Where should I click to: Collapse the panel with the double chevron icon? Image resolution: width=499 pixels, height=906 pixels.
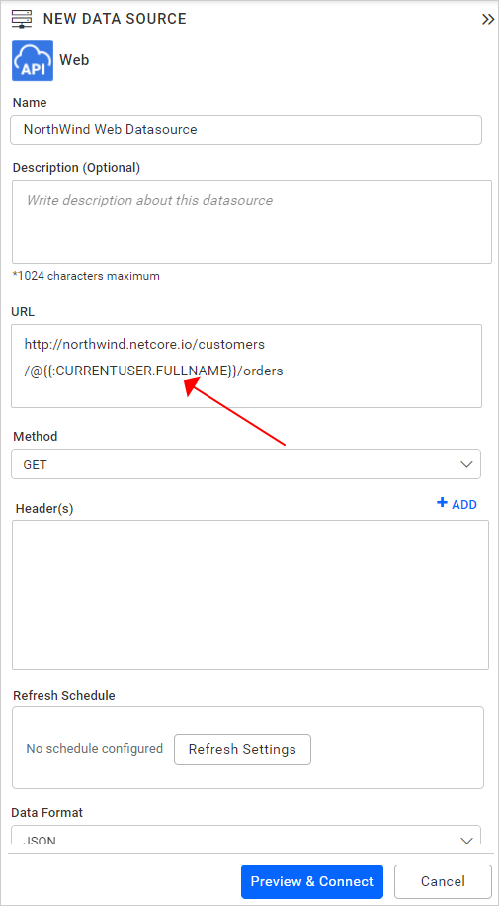pos(488,20)
